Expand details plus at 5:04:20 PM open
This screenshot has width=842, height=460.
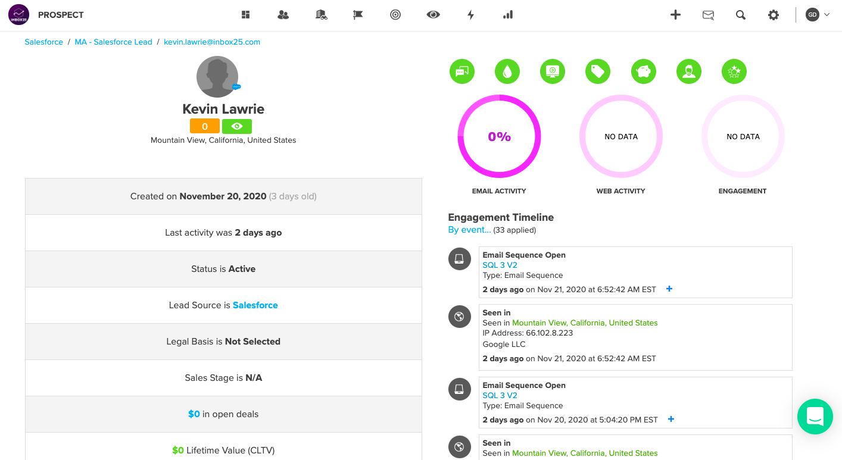[x=671, y=419]
